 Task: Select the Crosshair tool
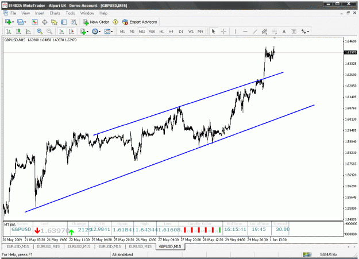(x=223, y=32)
